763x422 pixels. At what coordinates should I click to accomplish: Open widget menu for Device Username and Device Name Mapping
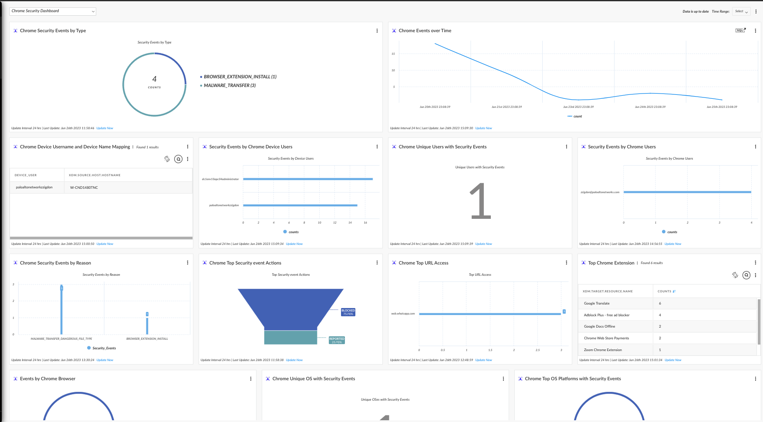188,147
